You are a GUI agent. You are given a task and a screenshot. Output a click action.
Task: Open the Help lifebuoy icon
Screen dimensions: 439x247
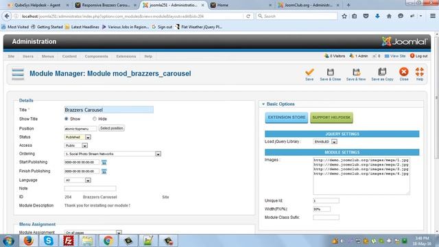point(419,72)
